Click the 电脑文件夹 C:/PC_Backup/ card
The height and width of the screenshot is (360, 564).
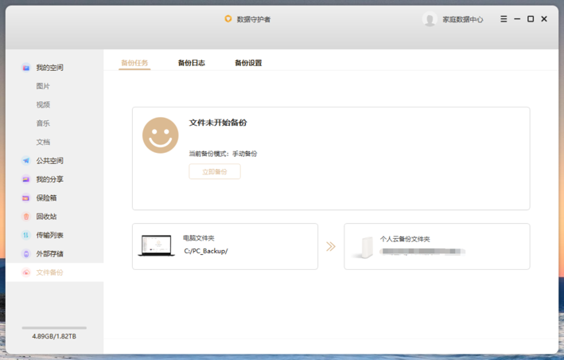pos(225,246)
